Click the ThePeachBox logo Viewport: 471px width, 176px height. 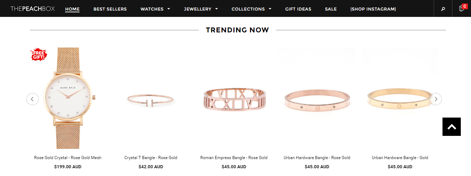pyautogui.click(x=33, y=9)
